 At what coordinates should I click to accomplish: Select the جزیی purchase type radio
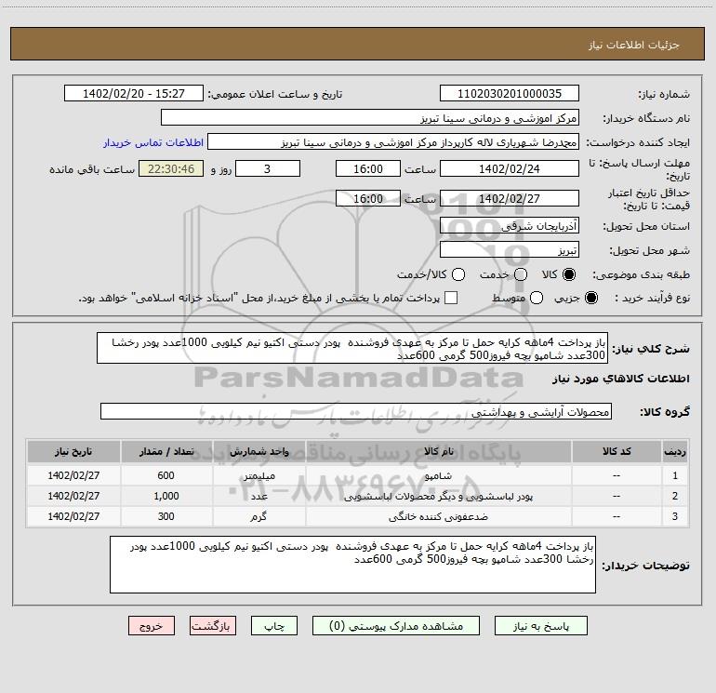[590, 298]
